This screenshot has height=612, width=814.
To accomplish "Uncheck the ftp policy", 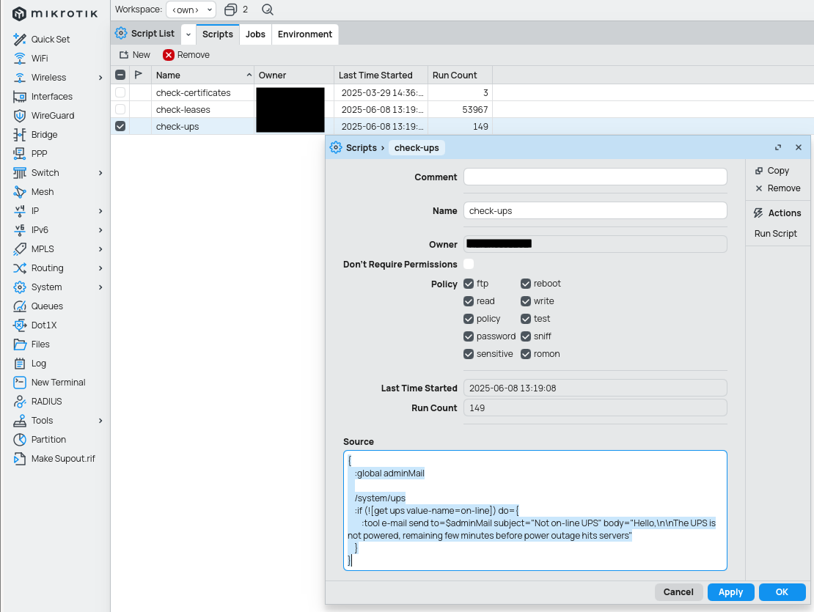I will click(469, 284).
